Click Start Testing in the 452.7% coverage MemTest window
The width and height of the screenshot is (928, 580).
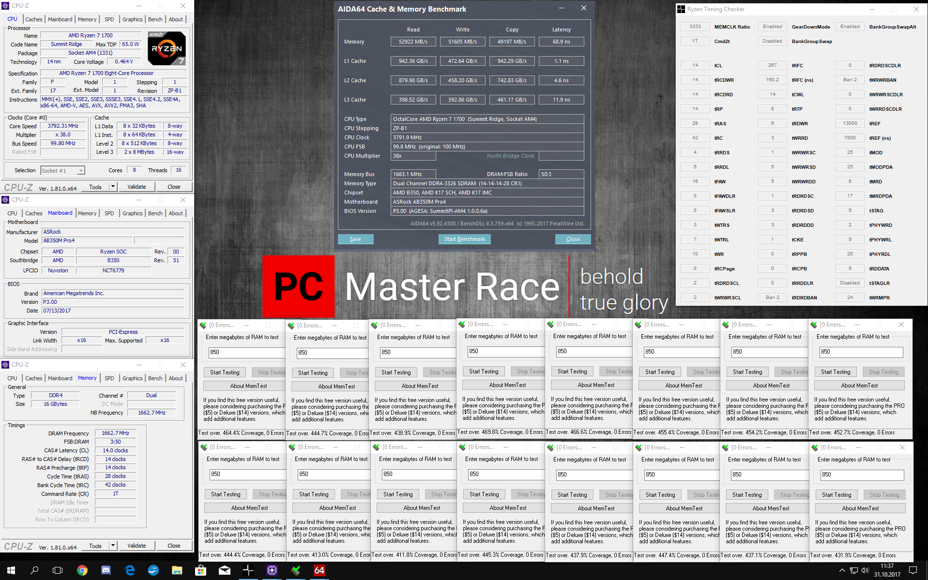pos(836,372)
